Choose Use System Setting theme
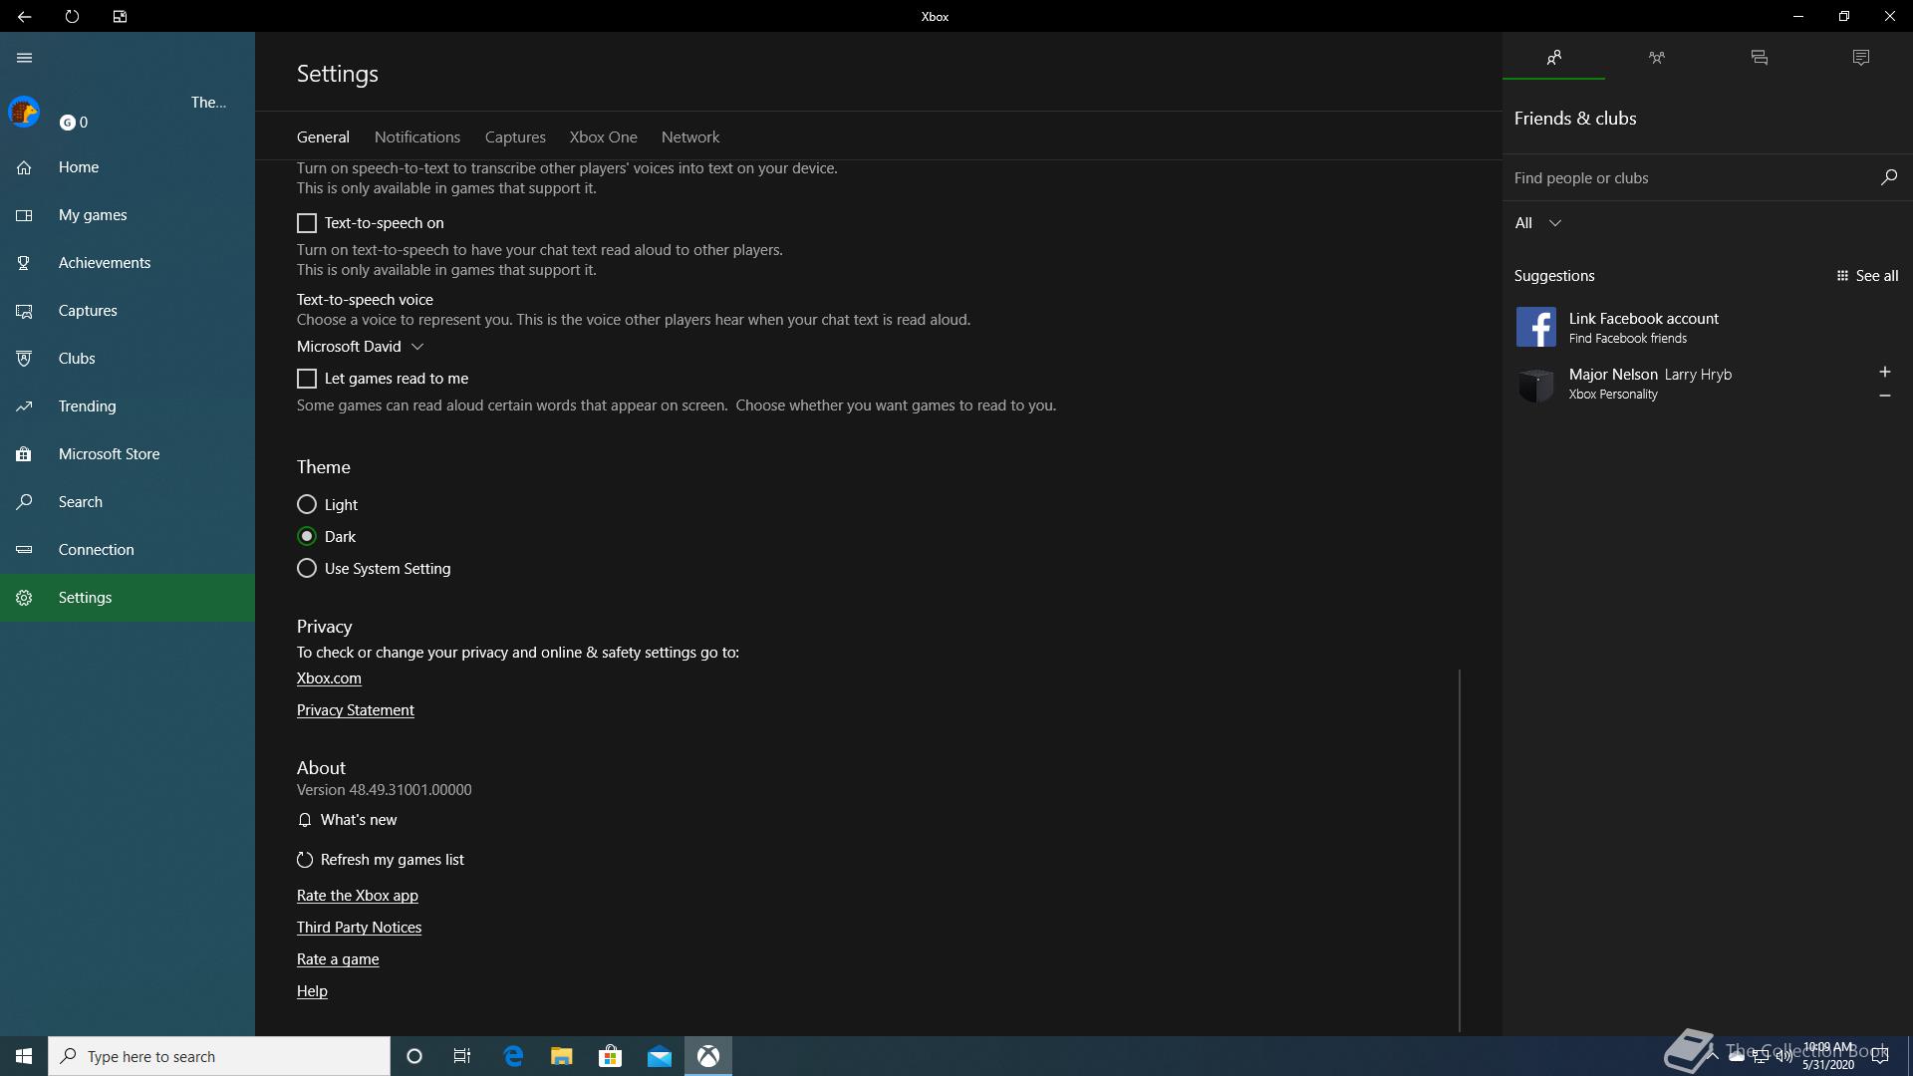The width and height of the screenshot is (1913, 1076). coord(307,569)
